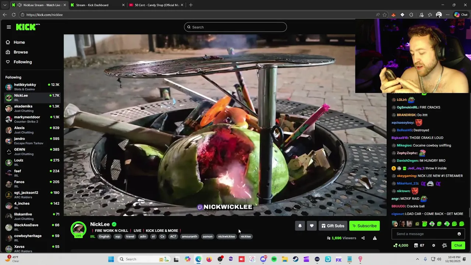Select the xqc tag
The image size is (471, 265).
[118, 237]
